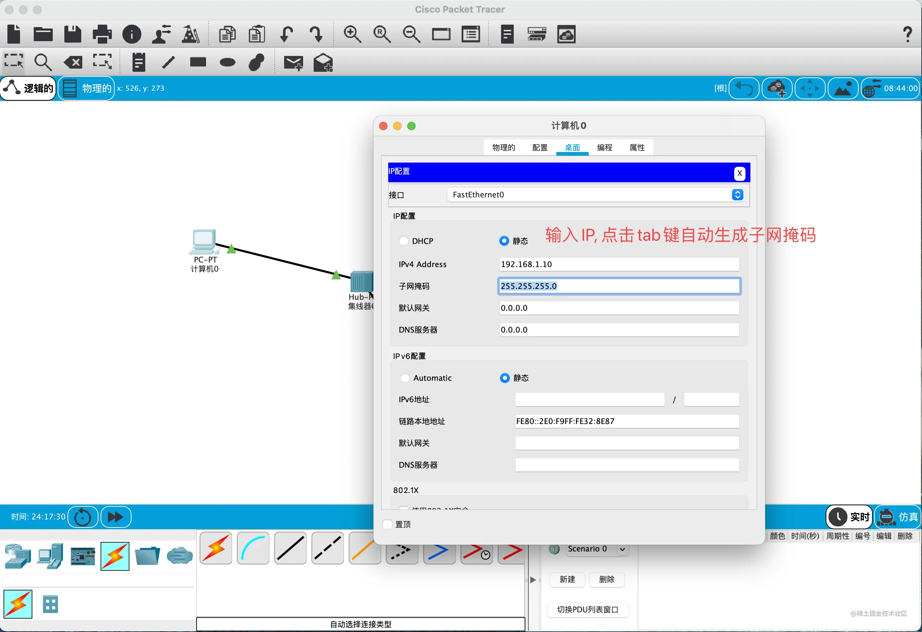This screenshot has width=922, height=632.
Task: Select the IPv4 静态 radio button
Action: pyautogui.click(x=504, y=241)
